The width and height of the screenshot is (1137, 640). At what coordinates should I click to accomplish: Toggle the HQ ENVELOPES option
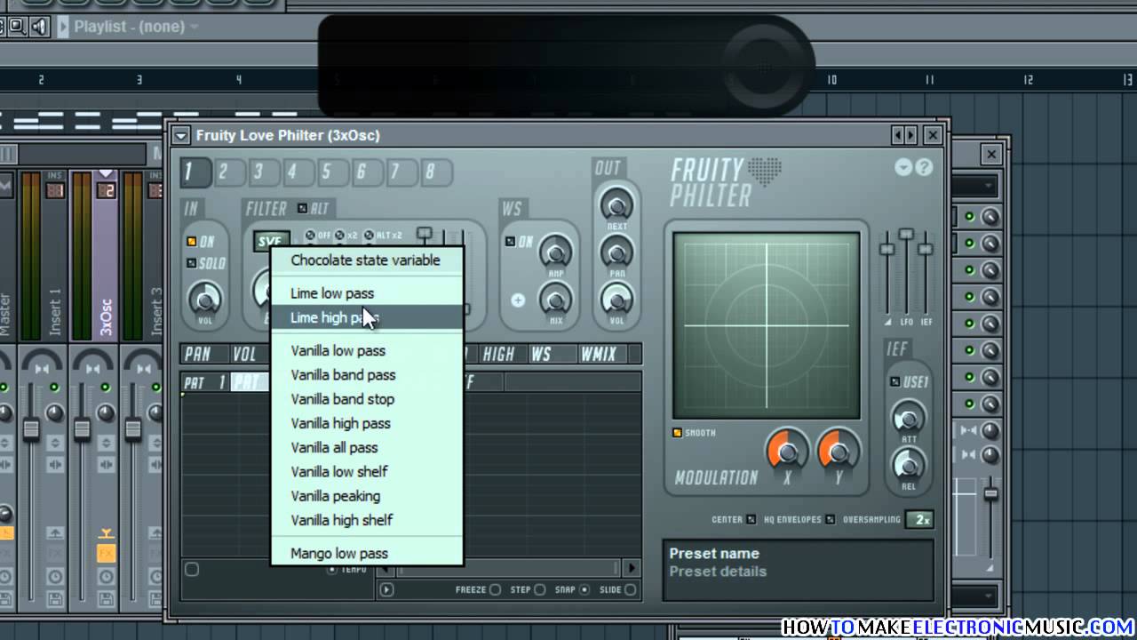point(831,520)
